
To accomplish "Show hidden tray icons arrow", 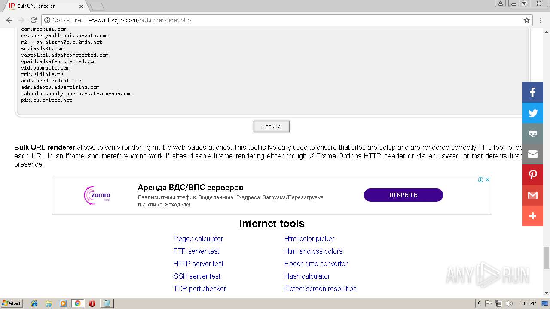I will [x=479, y=303].
